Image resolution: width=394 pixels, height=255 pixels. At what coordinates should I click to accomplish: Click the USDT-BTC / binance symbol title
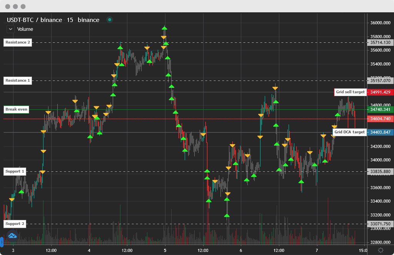click(x=34, y=20)
